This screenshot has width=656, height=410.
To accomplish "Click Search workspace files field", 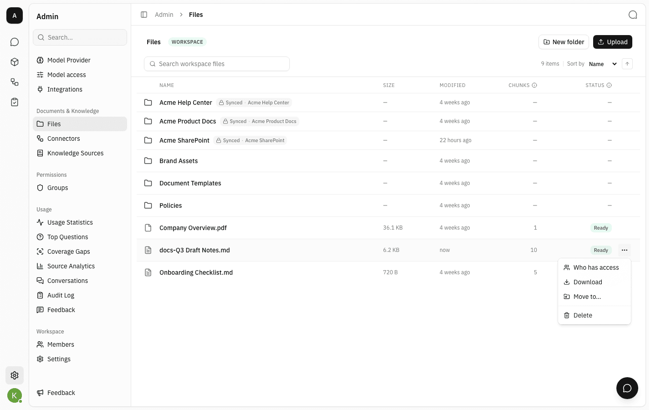I will [x=217, y=64].
